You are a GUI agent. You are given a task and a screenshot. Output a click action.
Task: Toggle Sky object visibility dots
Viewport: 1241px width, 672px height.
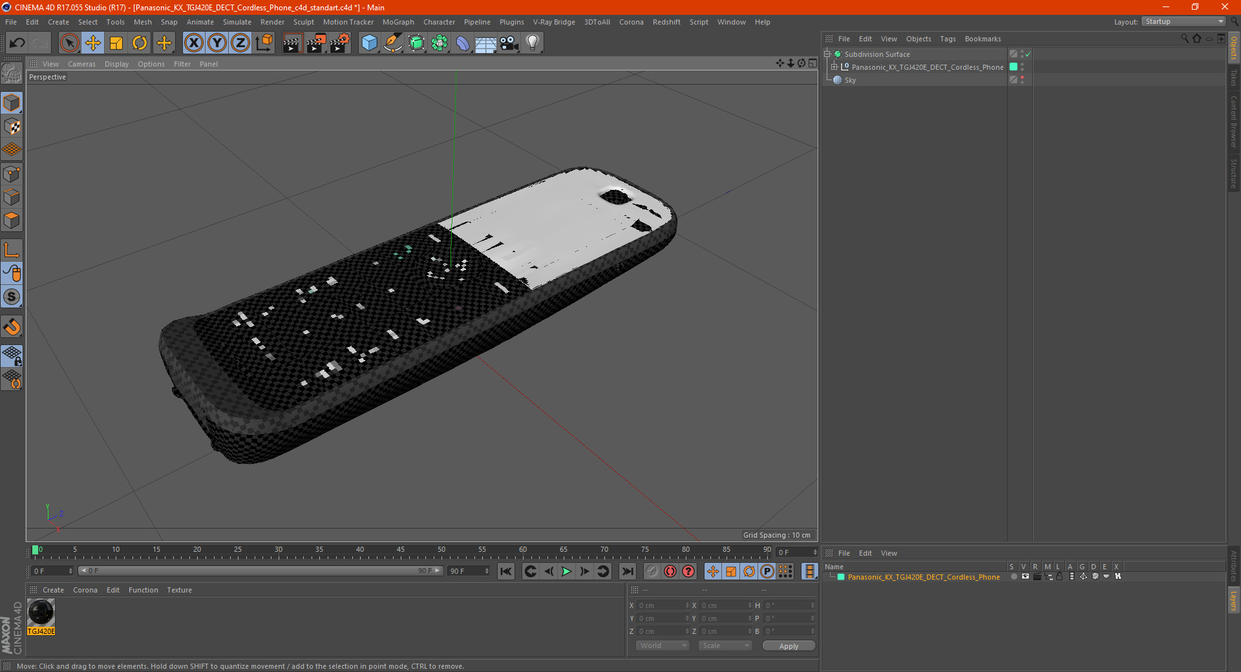coord(1022,79)
